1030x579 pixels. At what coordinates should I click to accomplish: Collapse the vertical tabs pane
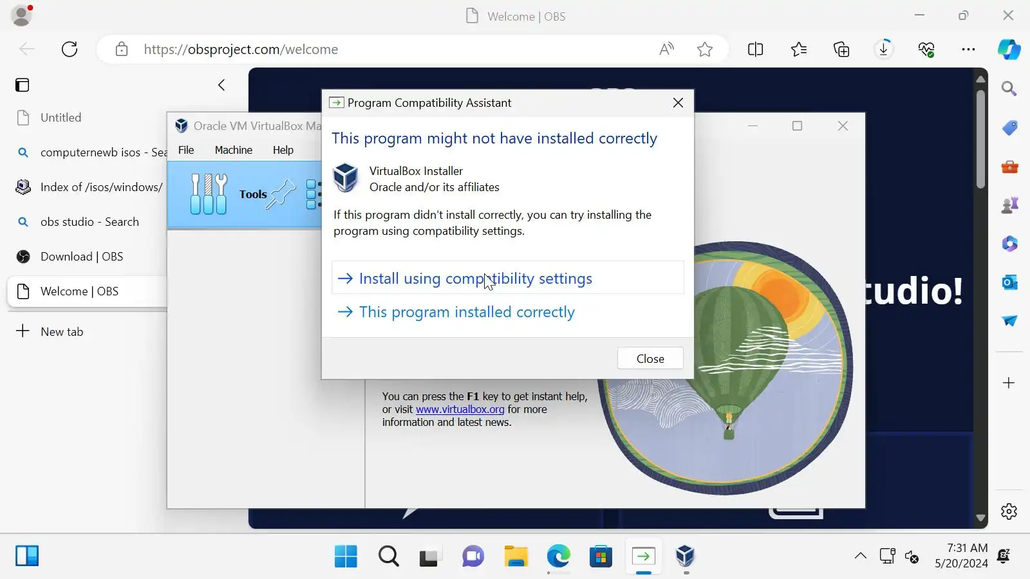click(221, 85)
